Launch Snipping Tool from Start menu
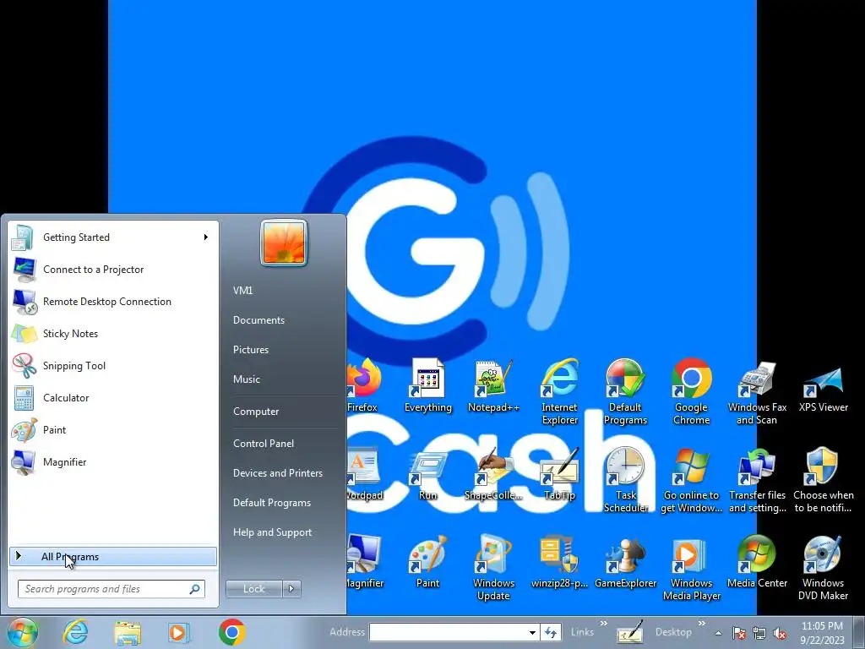Image resolution: width=865 pixels, height=649 pixels. coord(113,365)
